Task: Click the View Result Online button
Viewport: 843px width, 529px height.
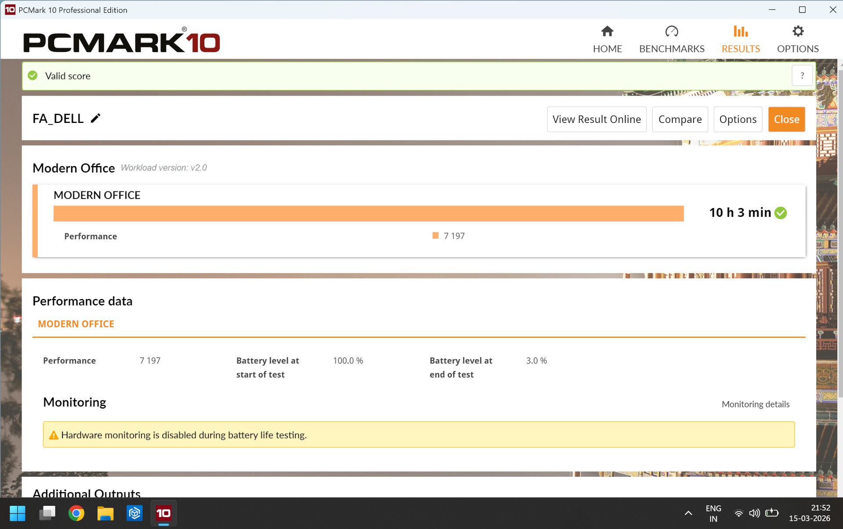Action: (x=596, y=119)
